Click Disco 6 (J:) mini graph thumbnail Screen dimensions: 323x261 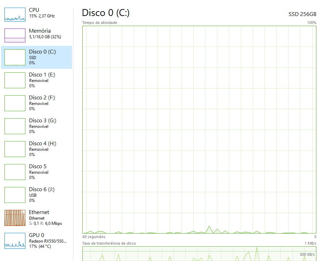pos(15,195)
